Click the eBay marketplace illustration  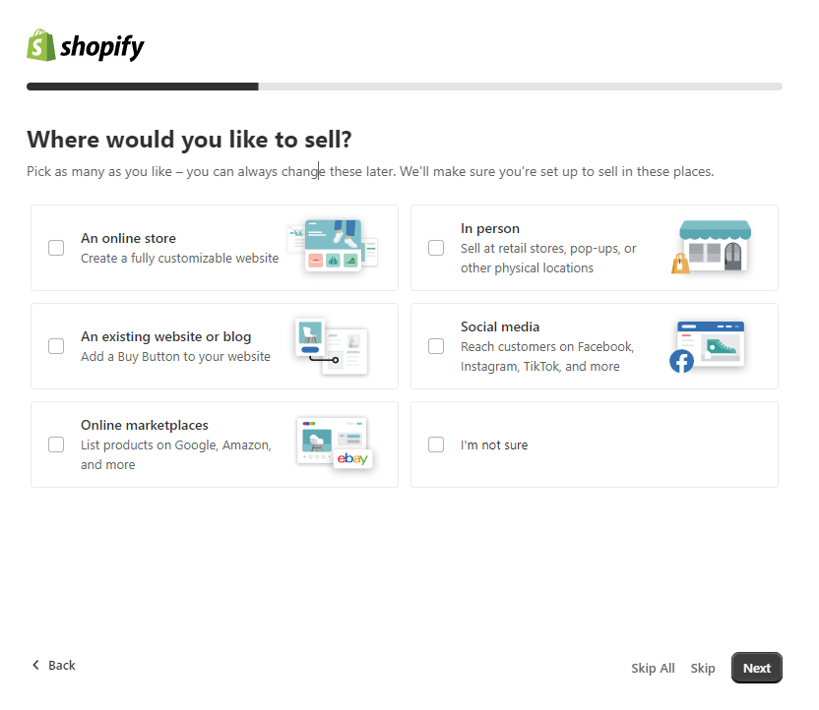[x=335, y=443]
